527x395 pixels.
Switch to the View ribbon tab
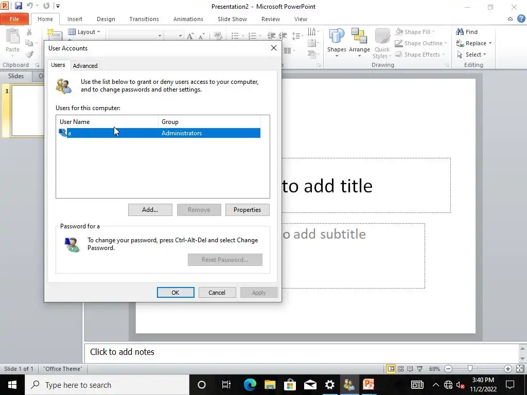301,19
